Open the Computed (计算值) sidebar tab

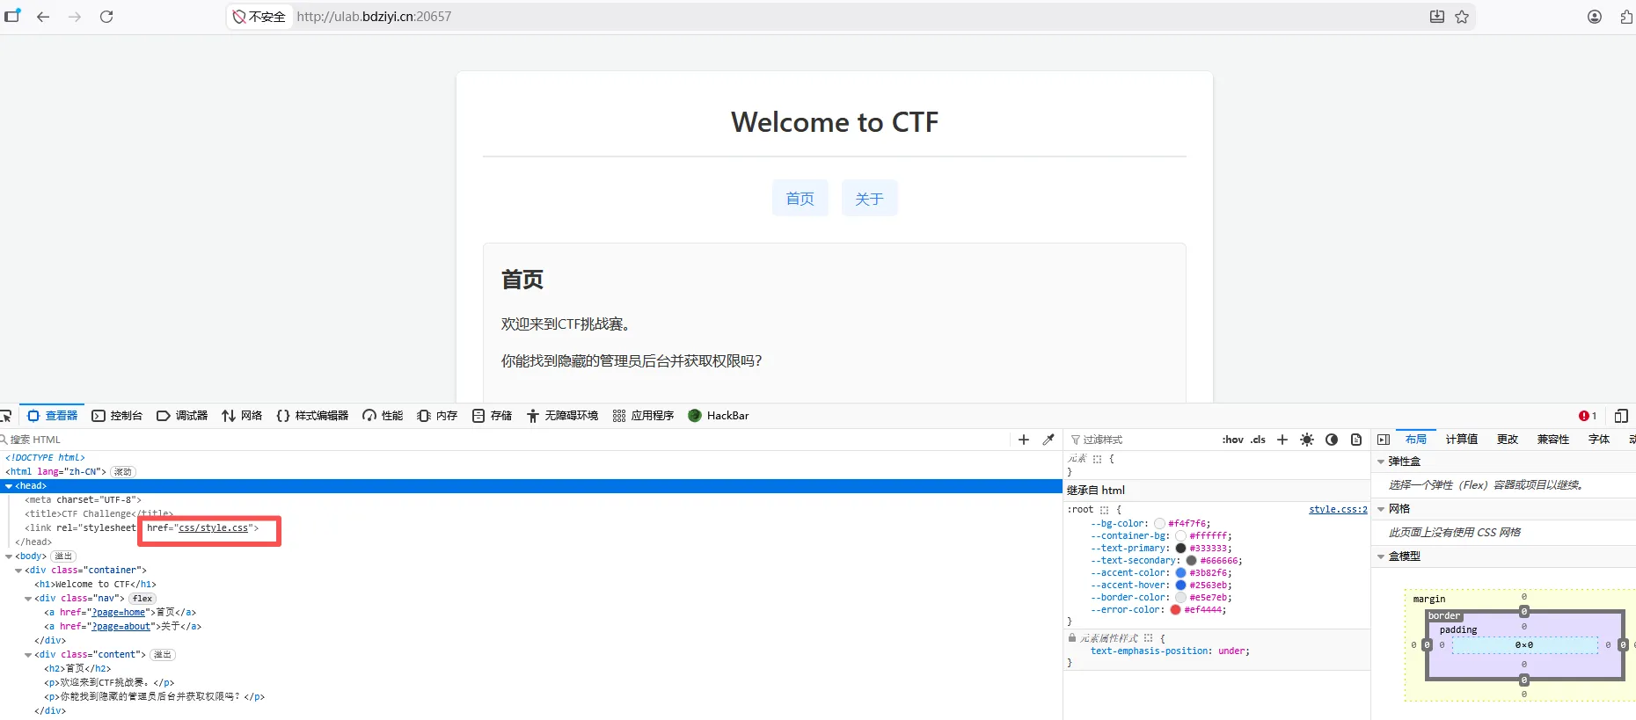click(x=1461, y=440)
